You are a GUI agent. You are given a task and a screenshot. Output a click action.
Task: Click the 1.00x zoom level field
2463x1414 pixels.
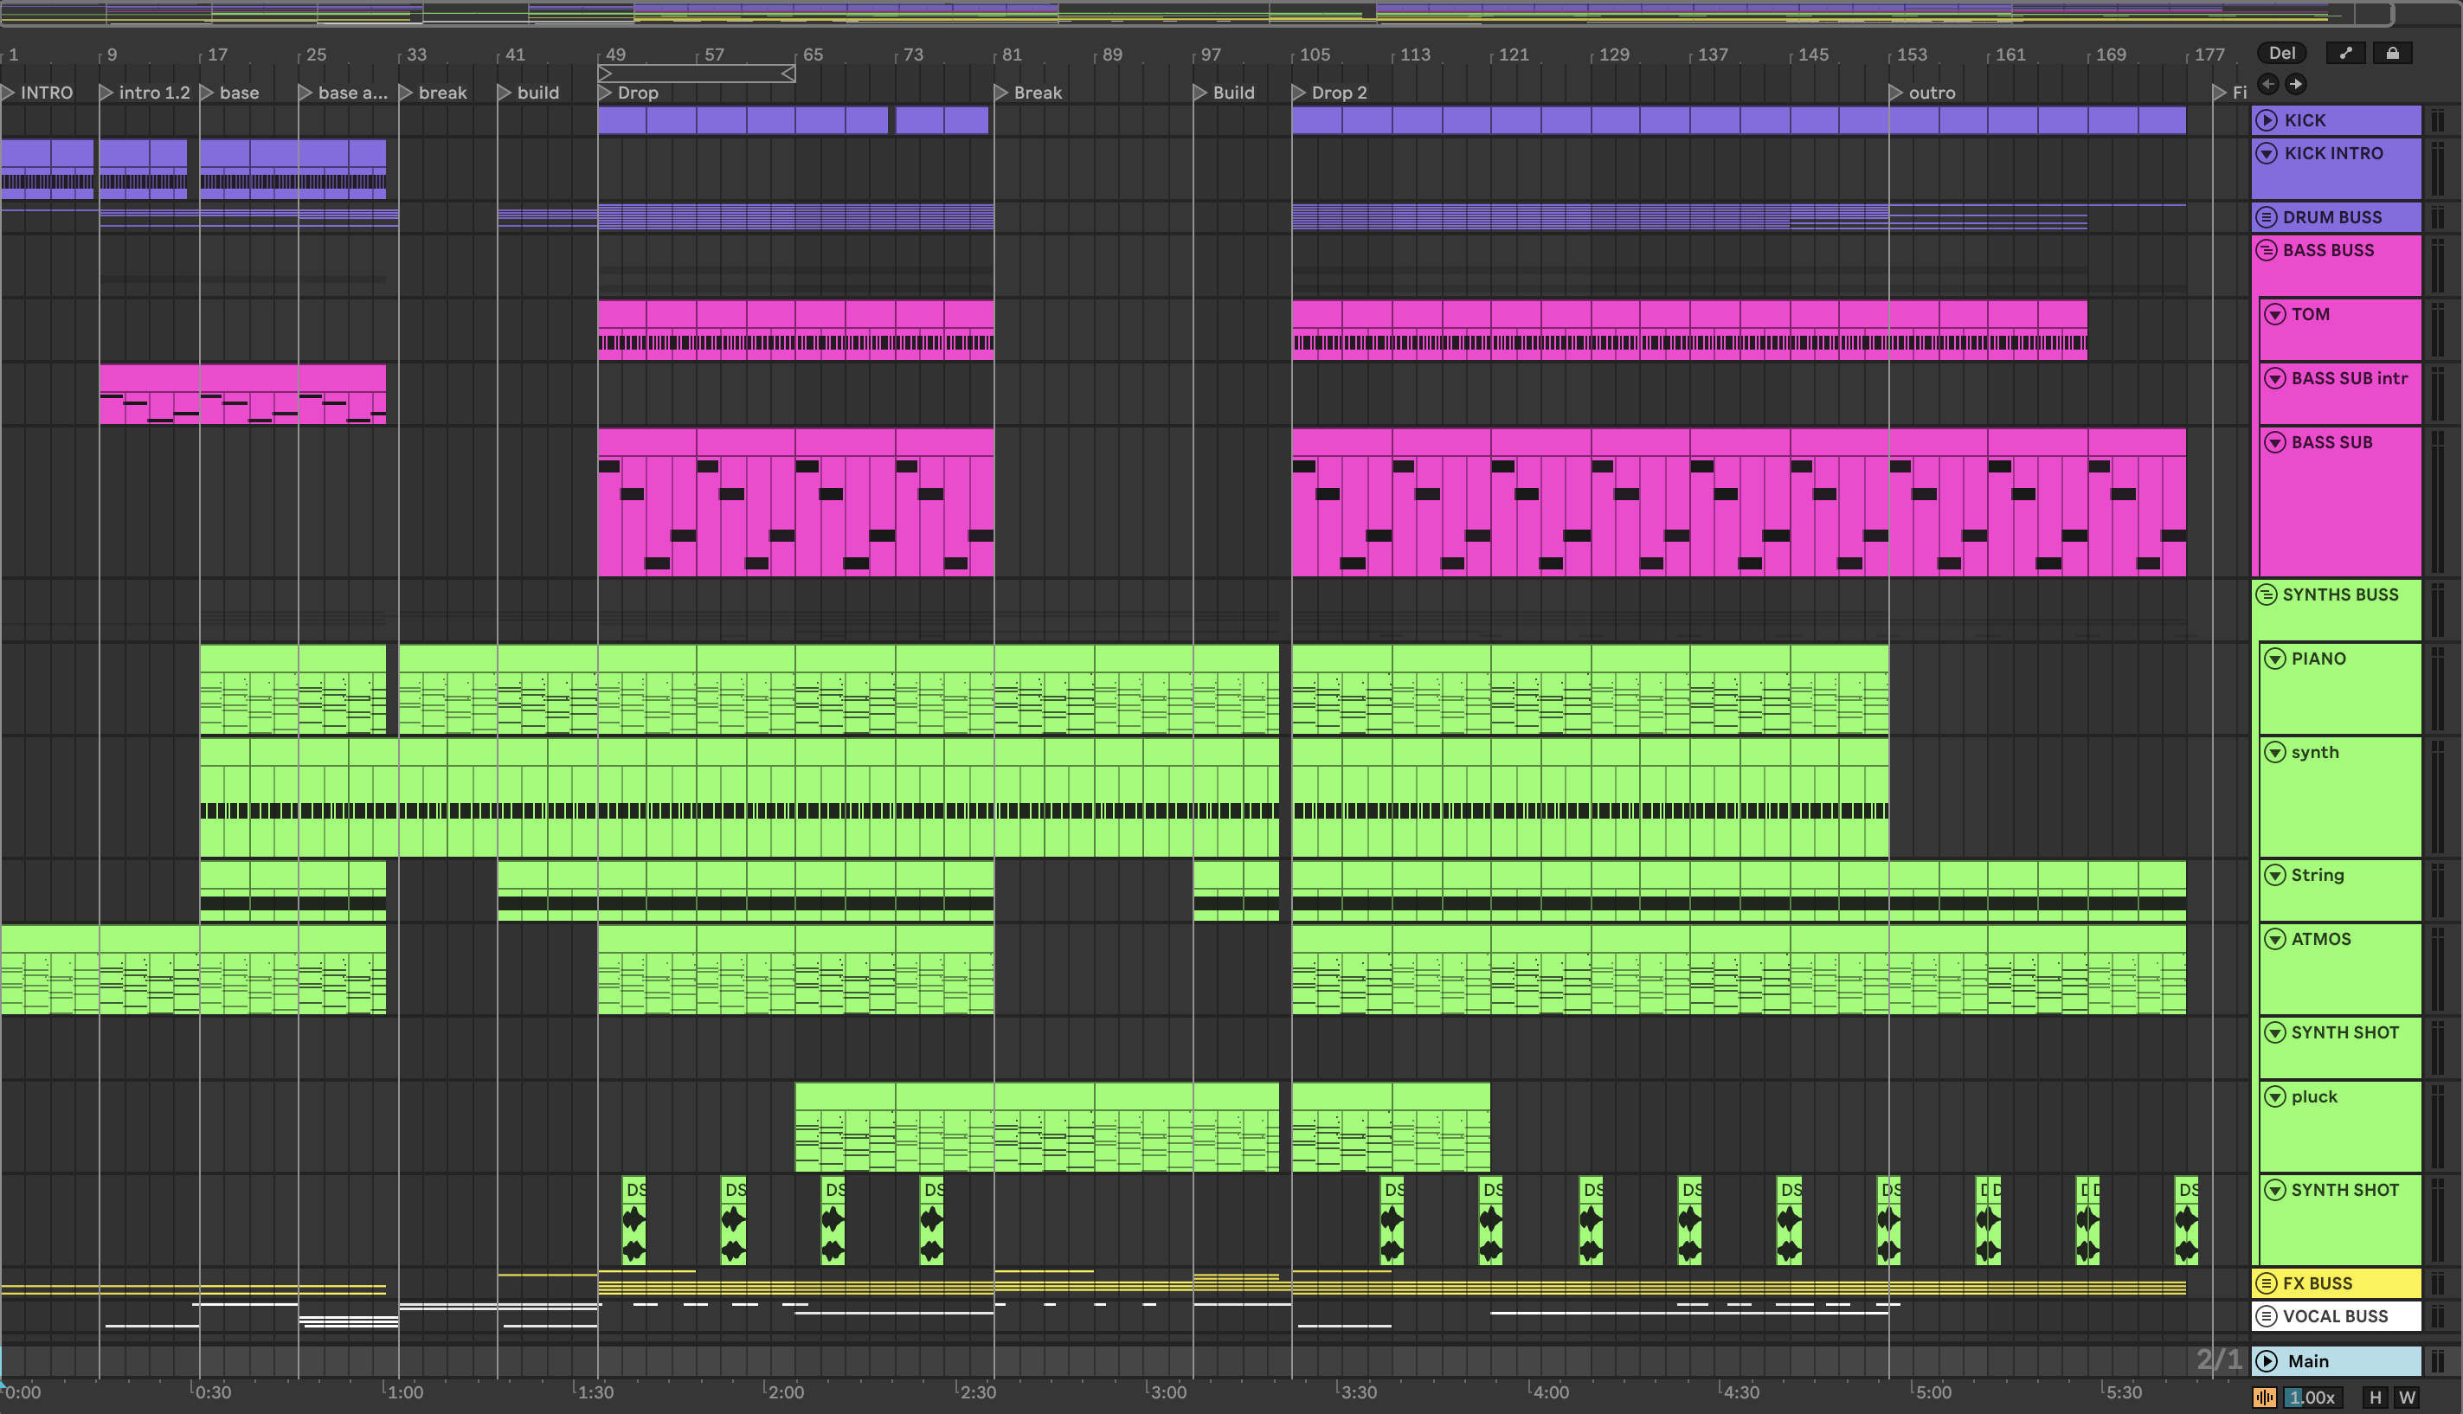point(2312,1398)
